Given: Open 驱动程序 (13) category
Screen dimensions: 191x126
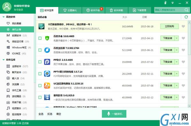Looking at the screenshot, I should (x=17, y=114).
